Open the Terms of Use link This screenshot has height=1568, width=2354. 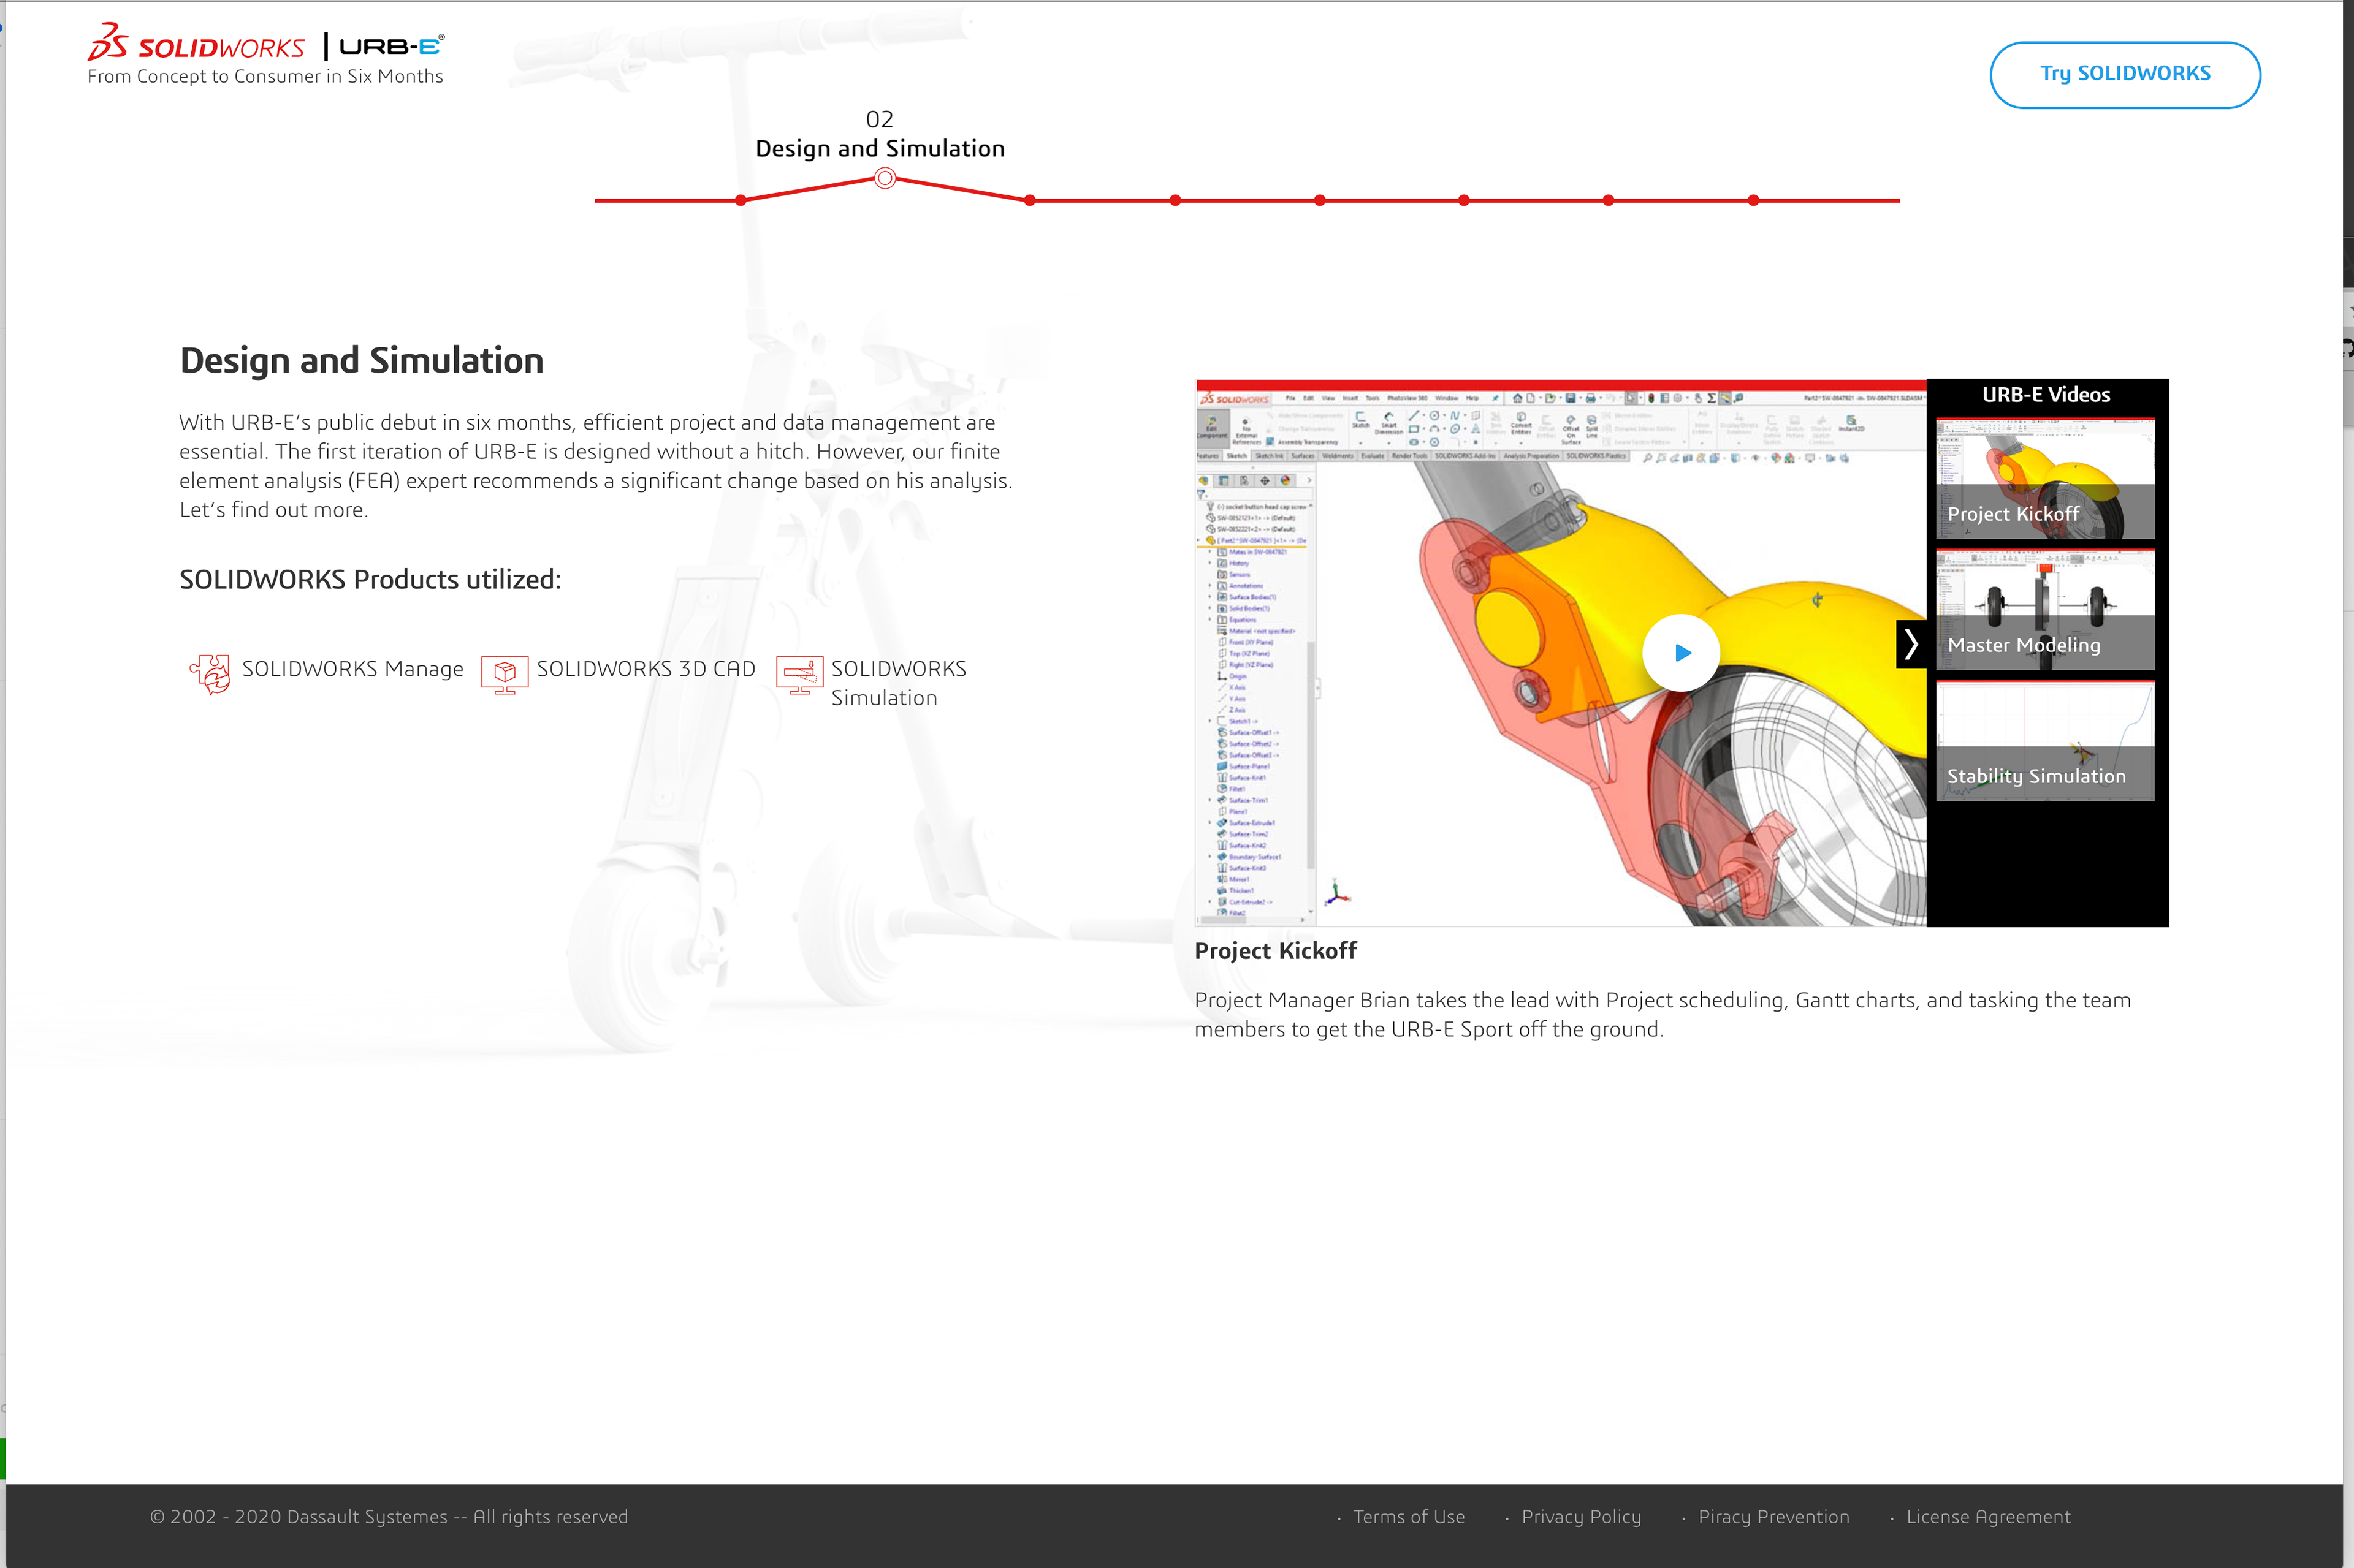1409,1516
